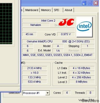Click the Core VID 0.975 V field
The width and height of the screenshot is (100, 103).
point(66,34)
